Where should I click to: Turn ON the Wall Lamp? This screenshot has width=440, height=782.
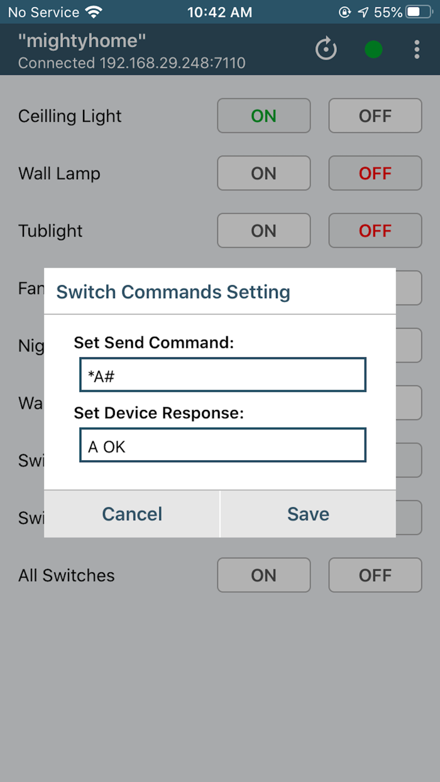[x=263, y=173]
